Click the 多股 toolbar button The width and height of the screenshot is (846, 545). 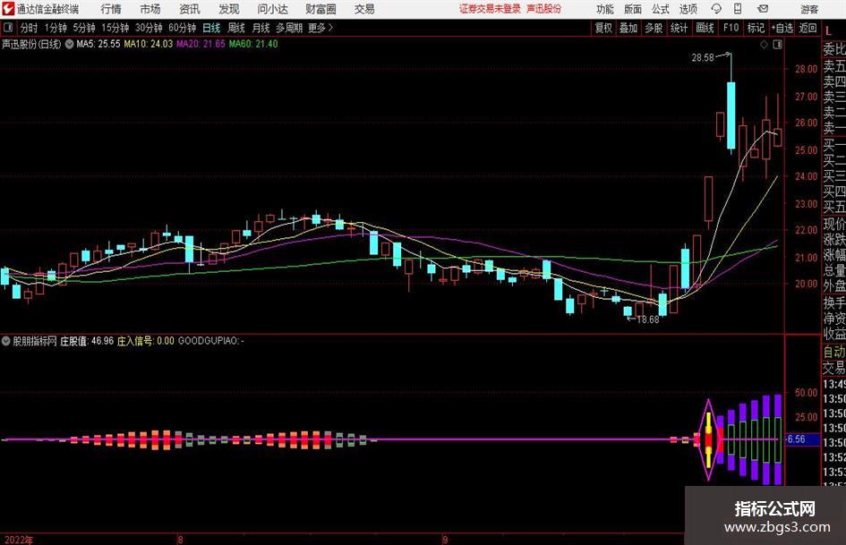[x=654, y=28]
